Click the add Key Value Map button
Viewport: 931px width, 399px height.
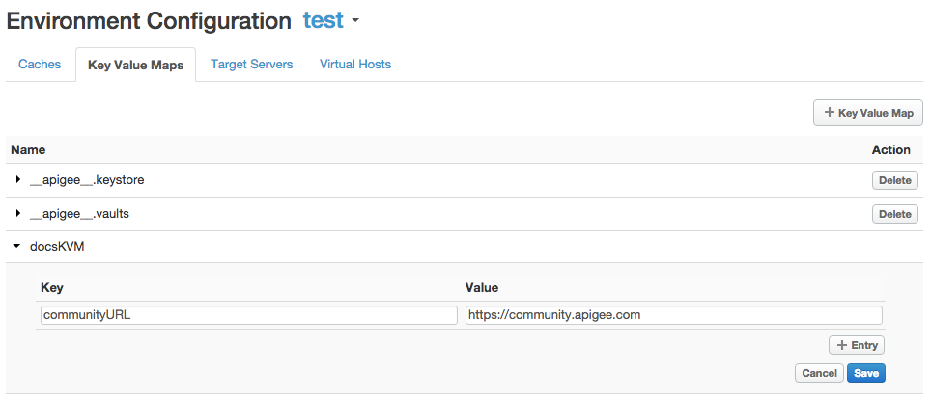pos(868,113)
